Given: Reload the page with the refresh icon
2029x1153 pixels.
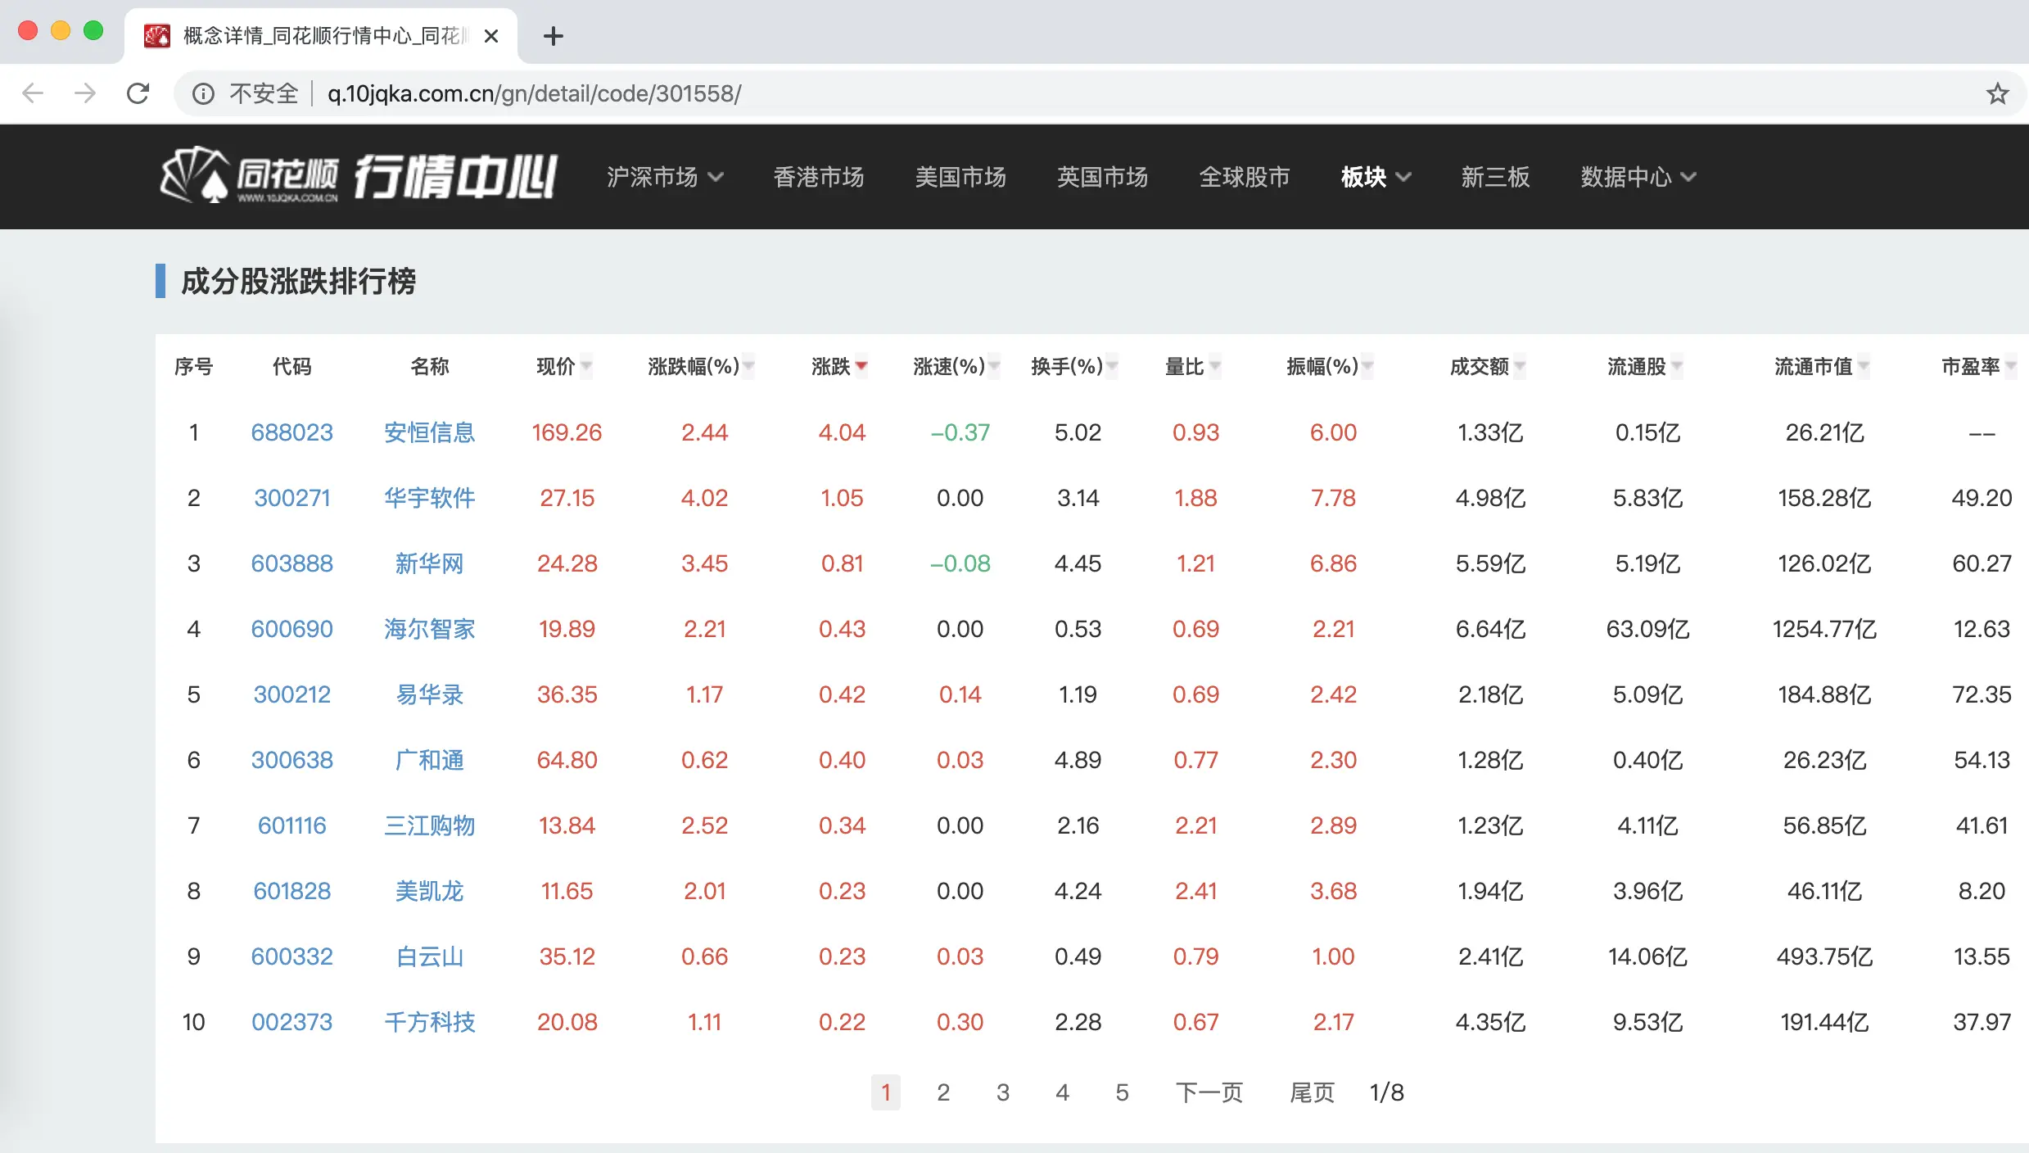Looking at the screenshot, I should (x=138, y=93).
